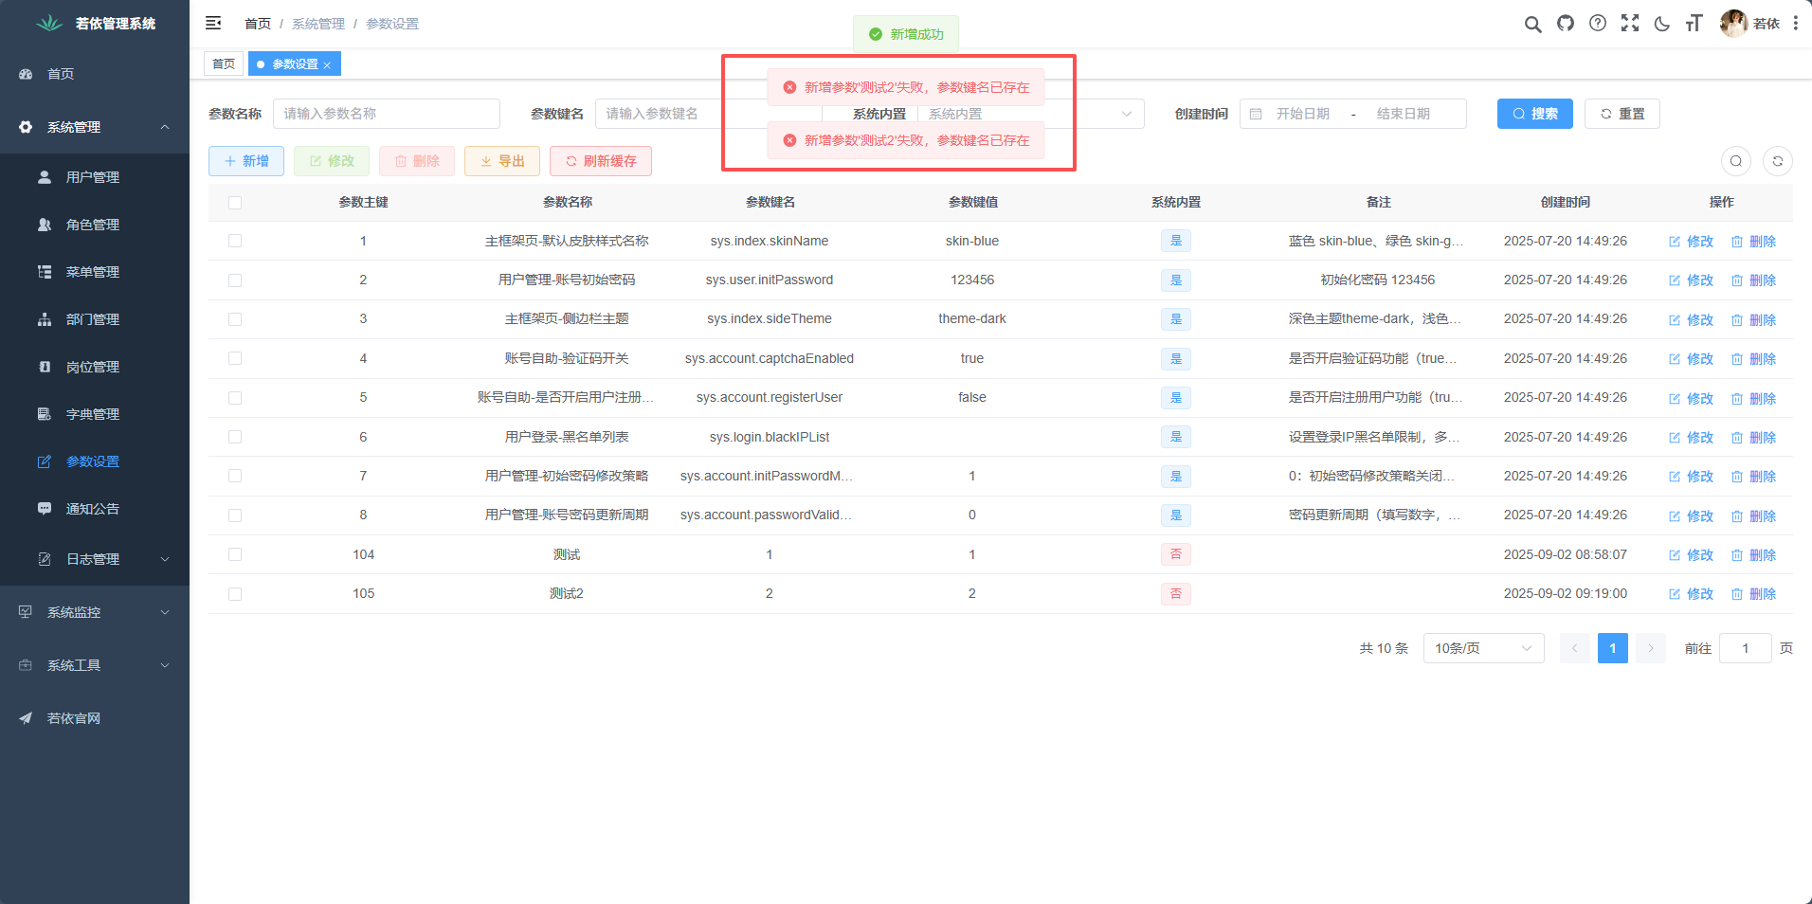Click 删除 for the 测试2 row
The height and width of the screenshot is (904, 1812).
[x=1754, y=594]
